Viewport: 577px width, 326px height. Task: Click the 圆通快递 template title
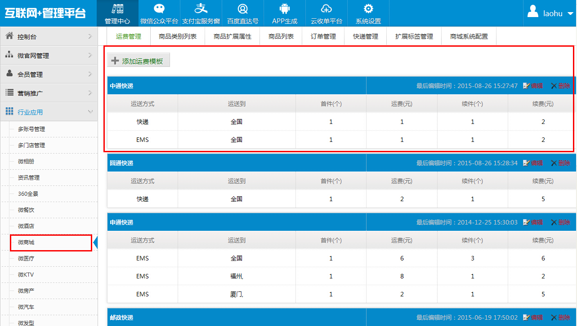[121, 163]
